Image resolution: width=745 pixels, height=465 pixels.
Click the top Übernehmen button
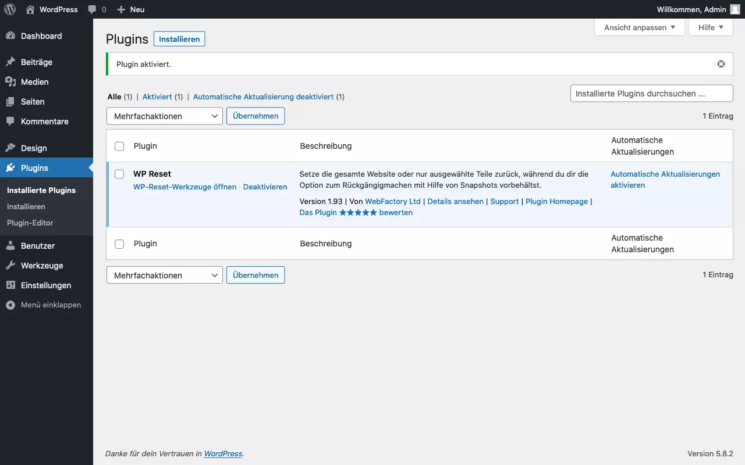click(256, 116)
